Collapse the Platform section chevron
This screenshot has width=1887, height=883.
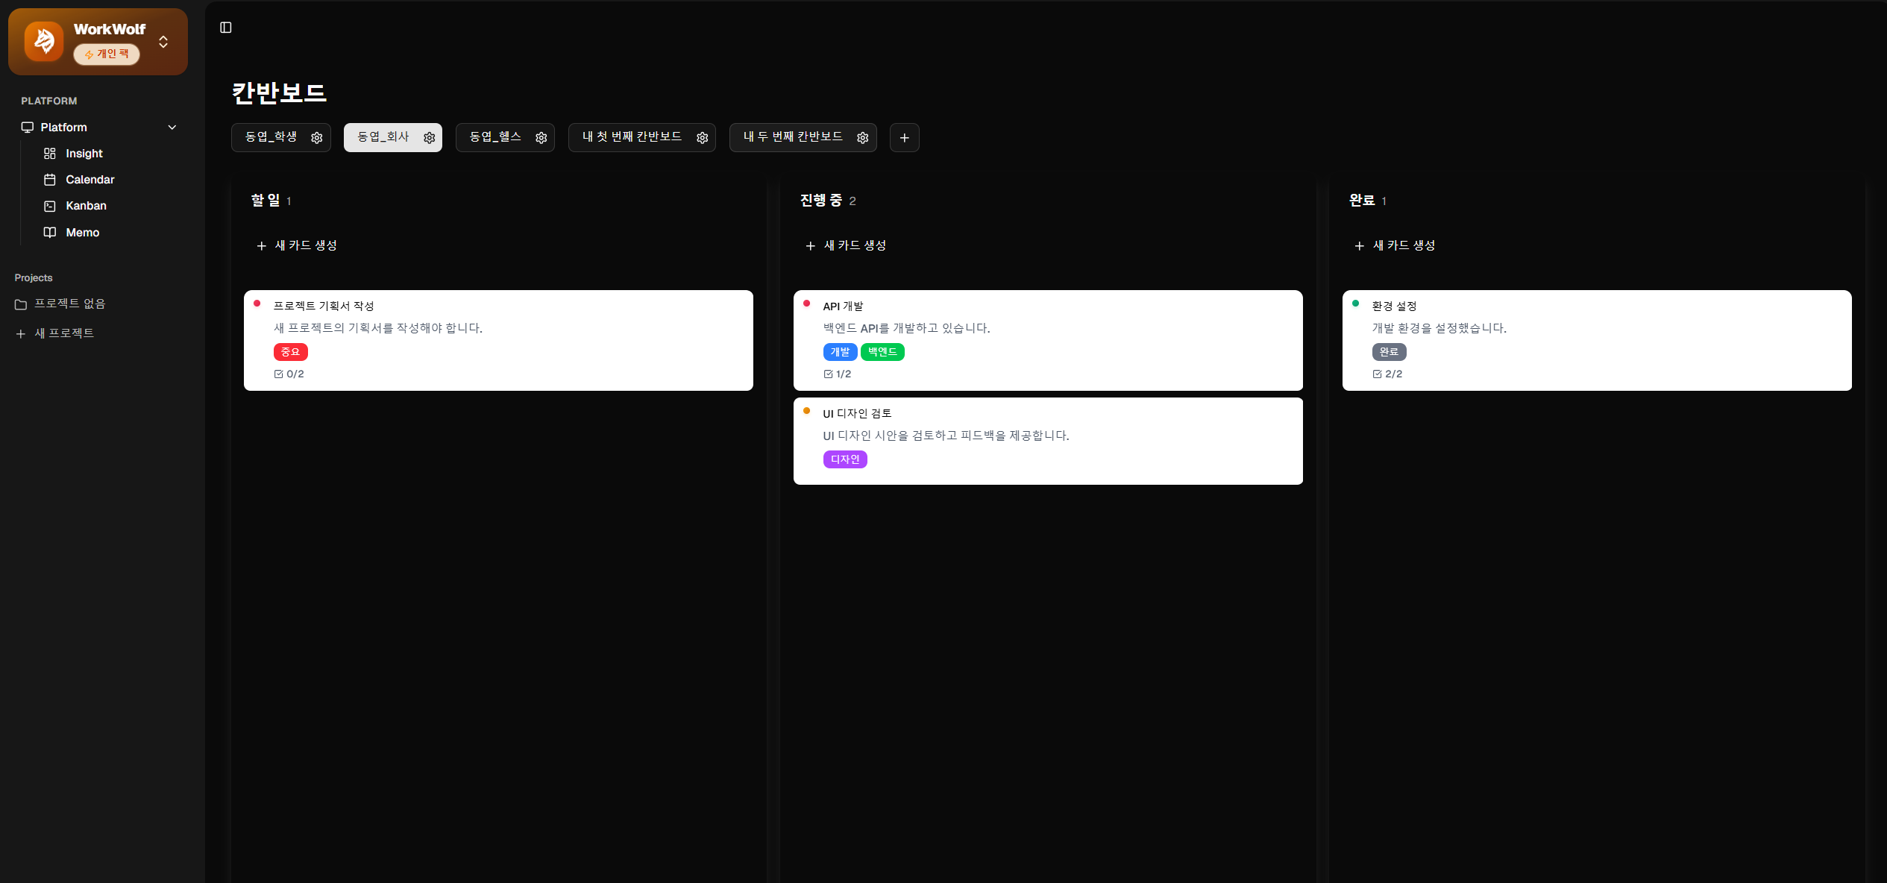(x=172, y=127)
